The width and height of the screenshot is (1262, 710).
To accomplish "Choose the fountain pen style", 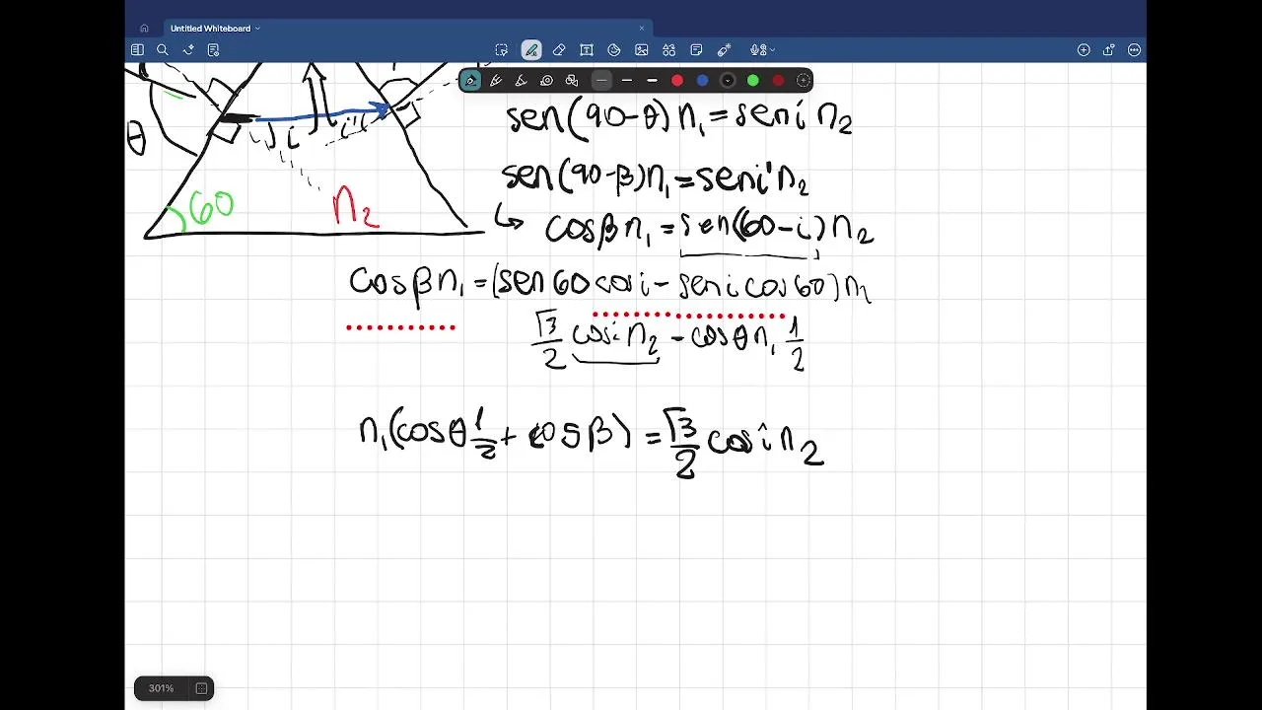I will click(x=470, y=81).
